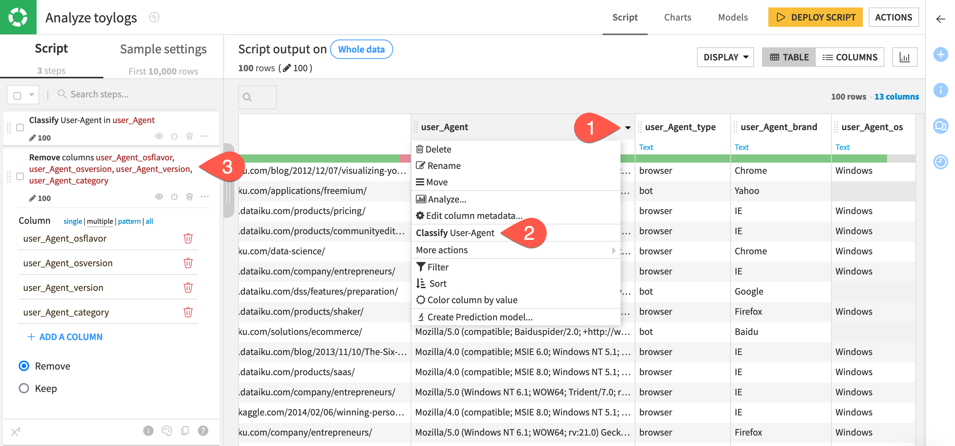Remove user_Agent_version from the column list
The image size is (955, 446).
(188, 288)
